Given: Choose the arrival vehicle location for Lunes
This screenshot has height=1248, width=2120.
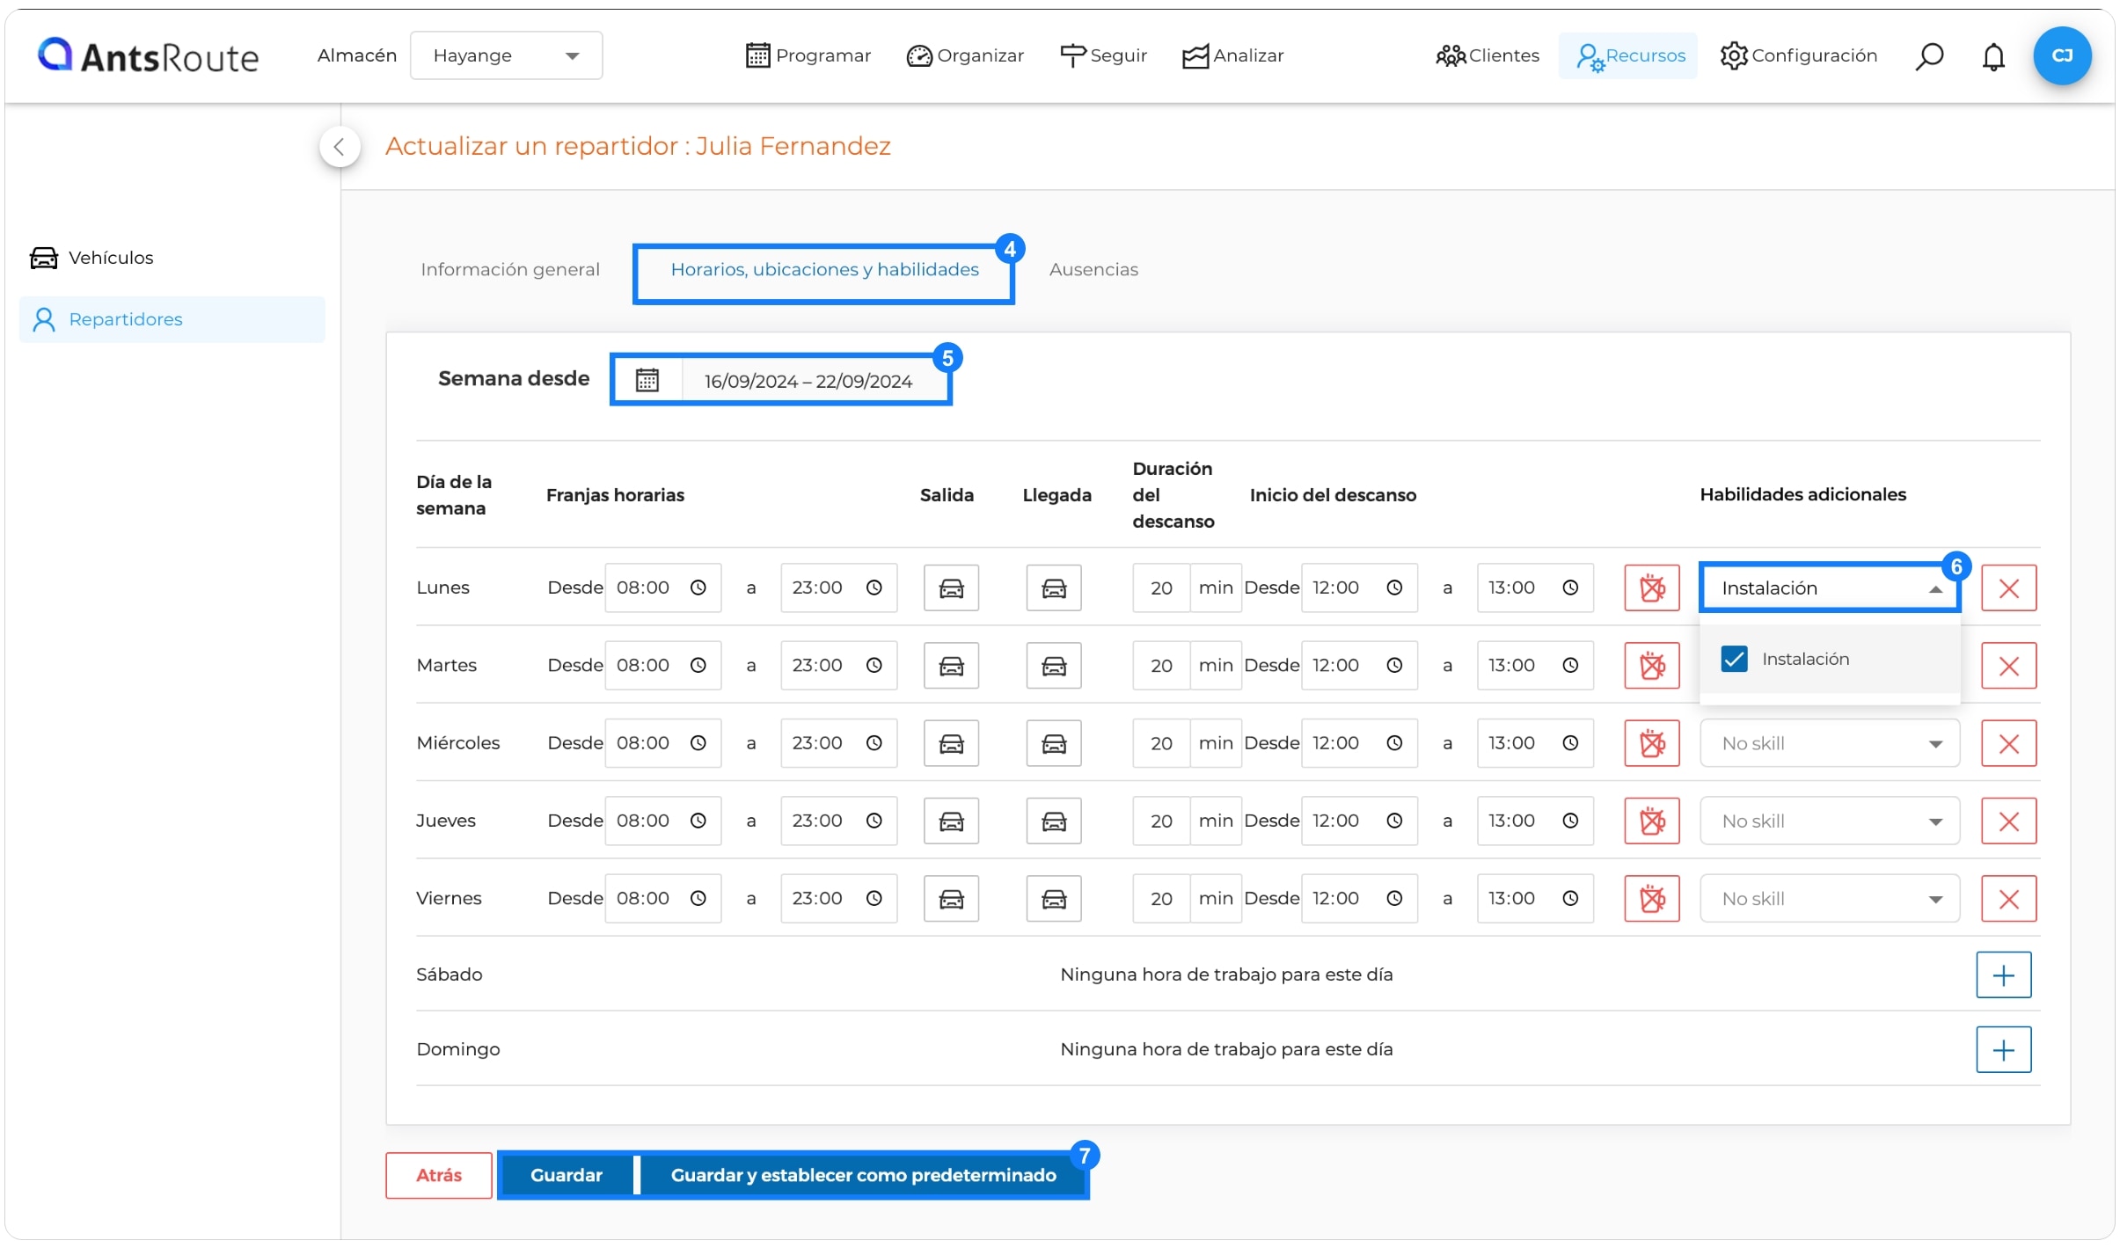Looking at the screenshot, I should (x=1054, y=588).
